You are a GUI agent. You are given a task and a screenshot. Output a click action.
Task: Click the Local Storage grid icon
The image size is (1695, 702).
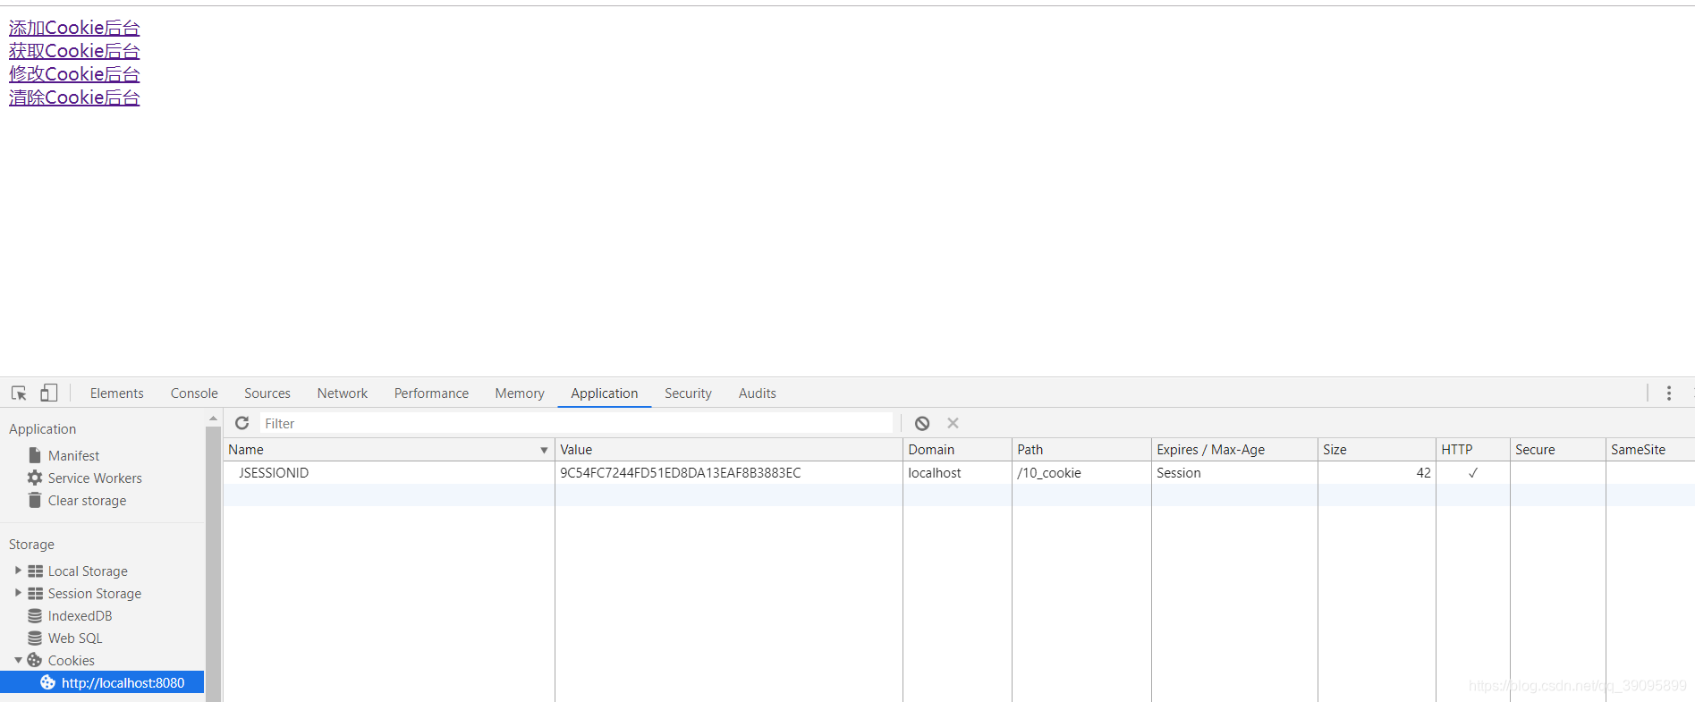[35, 571]
